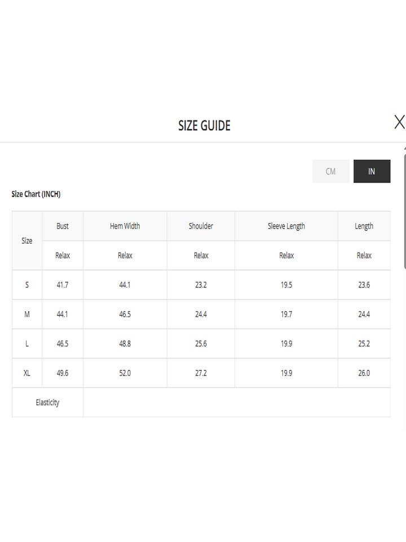Click the Size Chart (INCH) heading

[x=36, y=194]
